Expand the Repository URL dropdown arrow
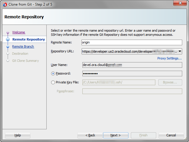Screen dimensions: 189x142 (180, 51)
